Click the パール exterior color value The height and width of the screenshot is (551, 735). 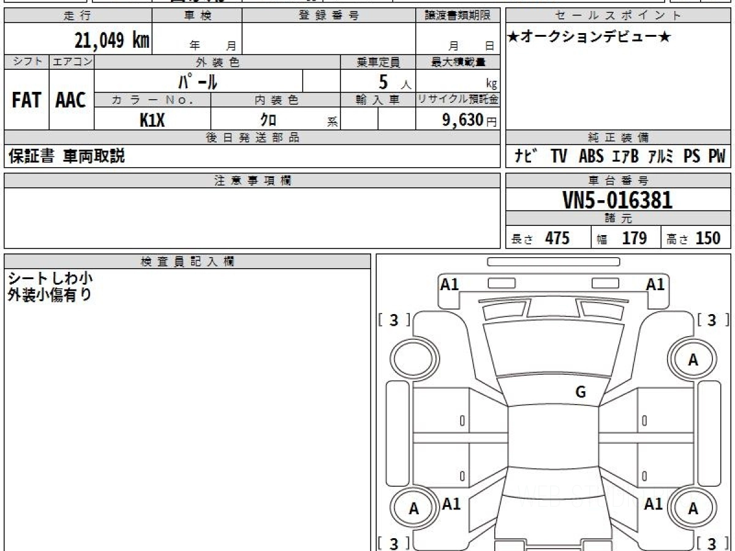click(x=198, y=81)
